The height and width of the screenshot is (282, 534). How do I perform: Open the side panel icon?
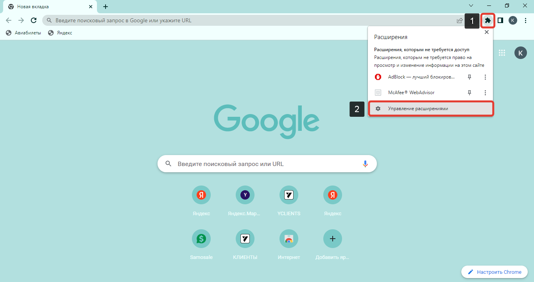click(500, 21)
